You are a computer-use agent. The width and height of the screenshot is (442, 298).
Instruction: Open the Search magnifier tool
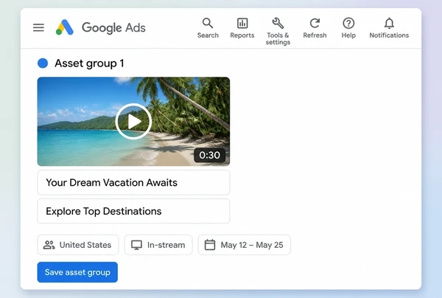pyautogui.click(x=208, y=28)
